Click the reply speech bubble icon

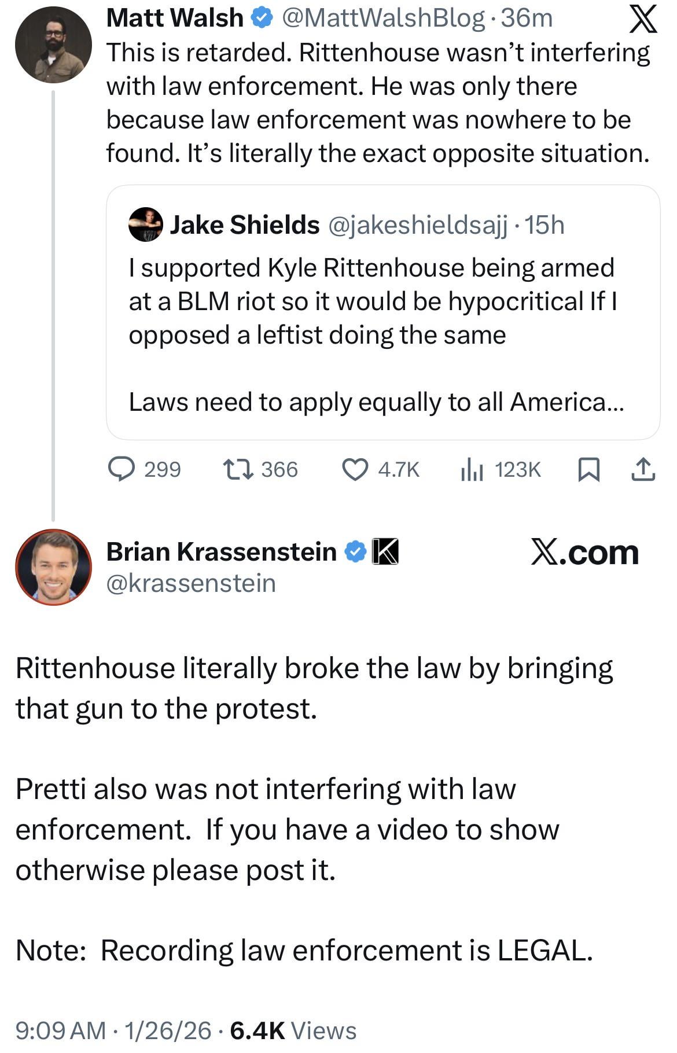[x=122, y=469]
